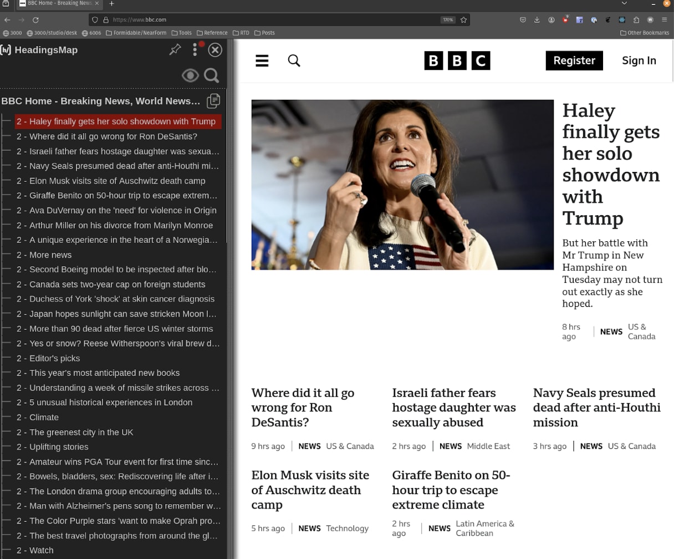Select the BBC Home browser tab
Viewport: 674px width, 559px height.
[x=59, y=3]
